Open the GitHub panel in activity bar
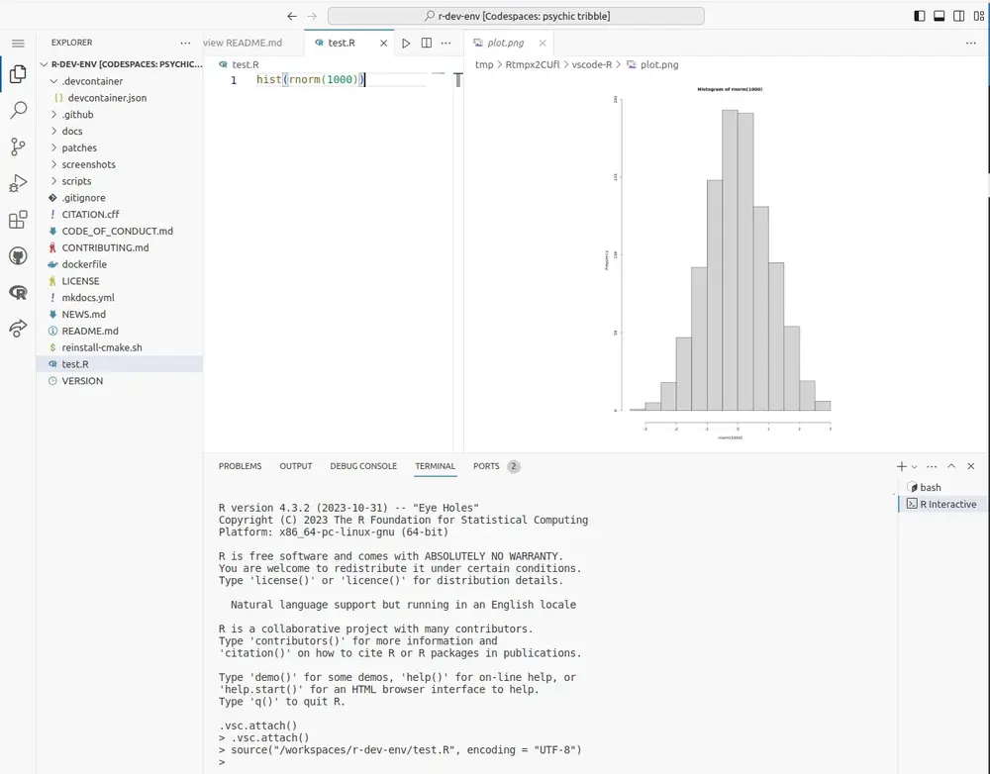The image size is (990, 774). coord(18,256)
